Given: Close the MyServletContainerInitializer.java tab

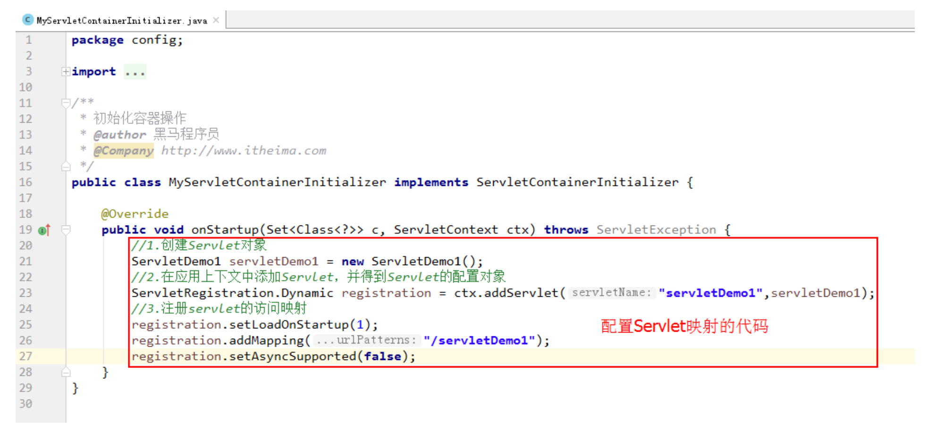Looking at the screenshot, I should pos(216,20).
